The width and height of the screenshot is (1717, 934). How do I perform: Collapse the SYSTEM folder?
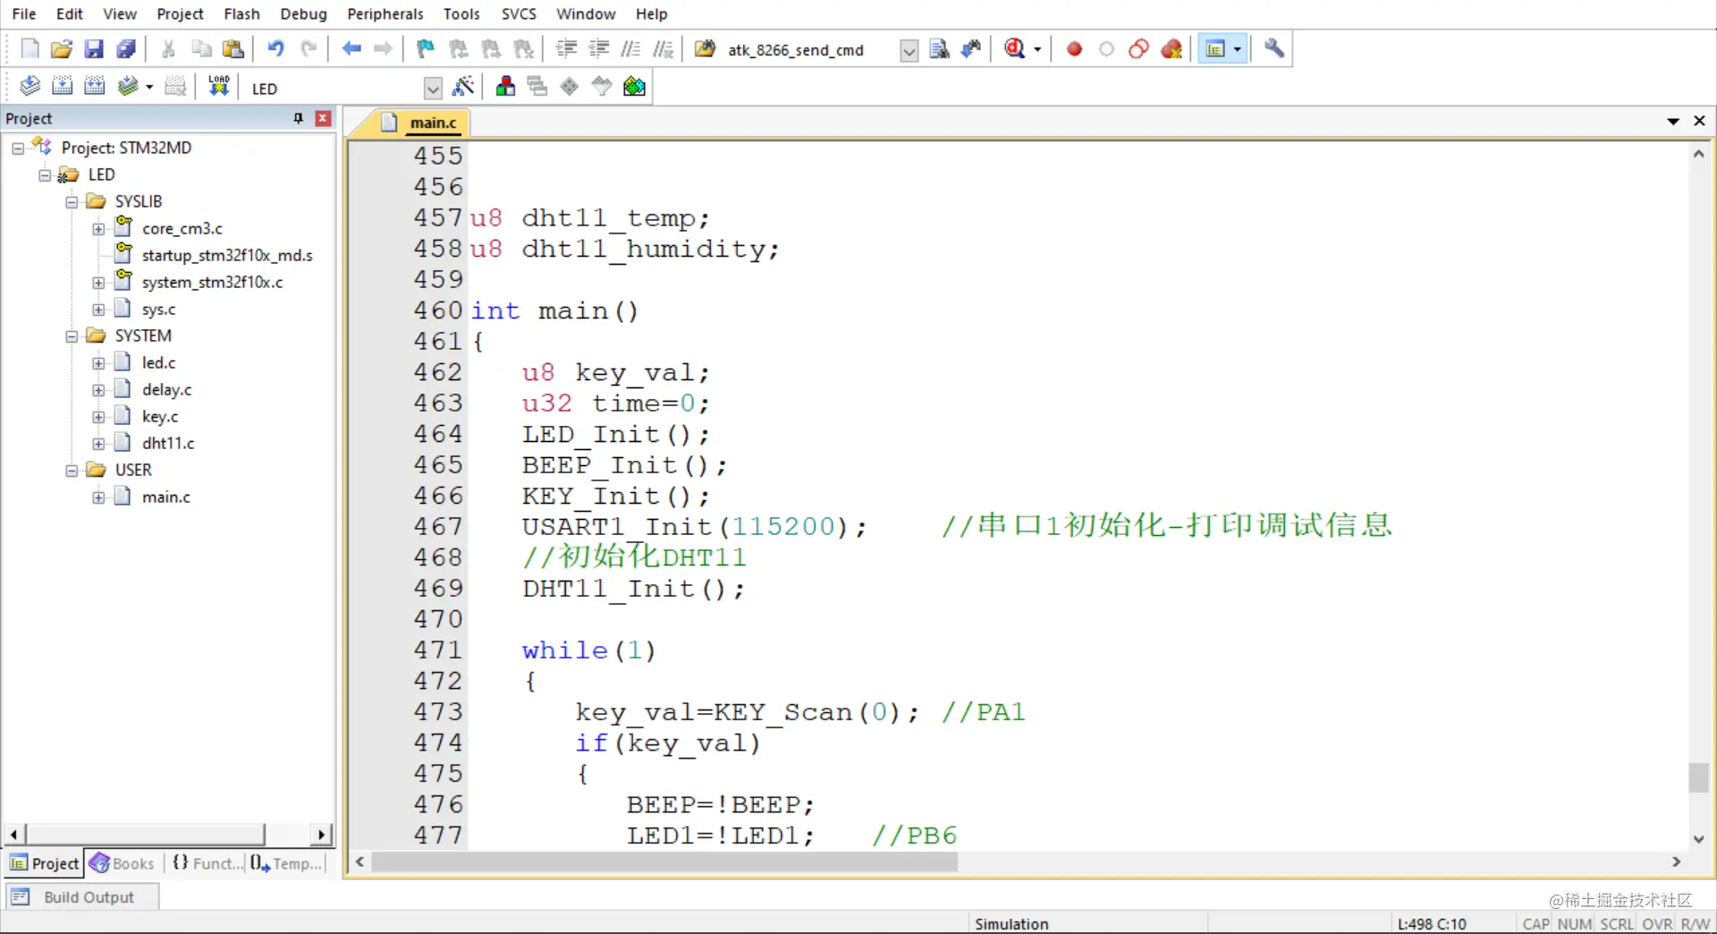71,335
